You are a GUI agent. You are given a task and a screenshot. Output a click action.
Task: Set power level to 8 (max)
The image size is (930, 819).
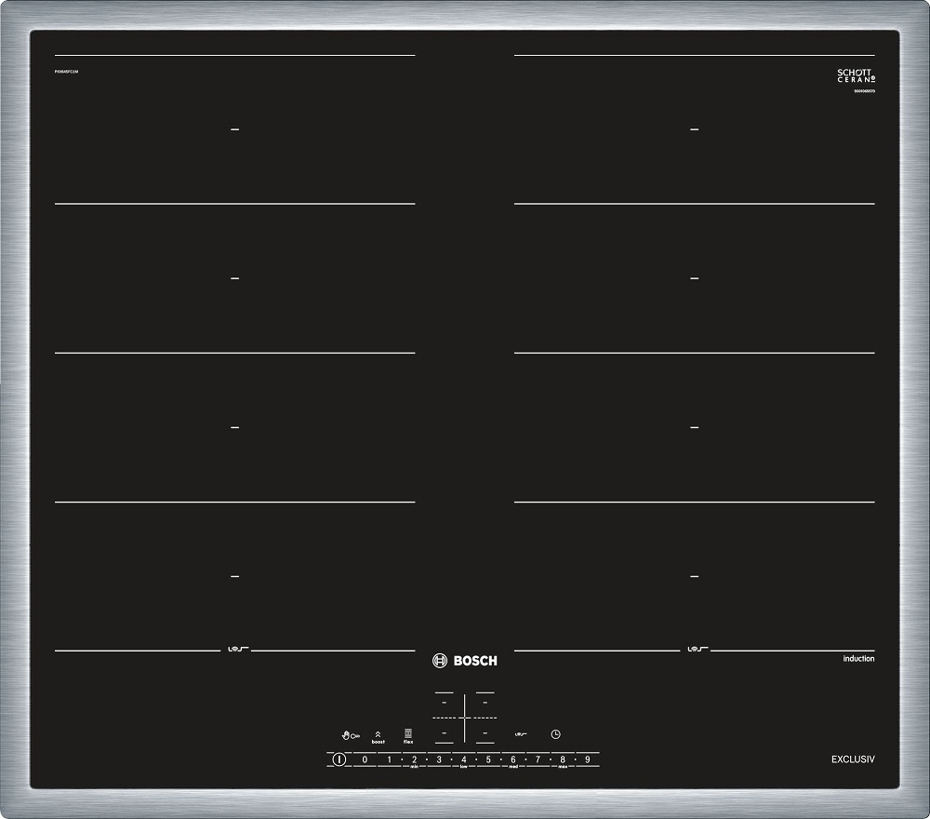563,759
